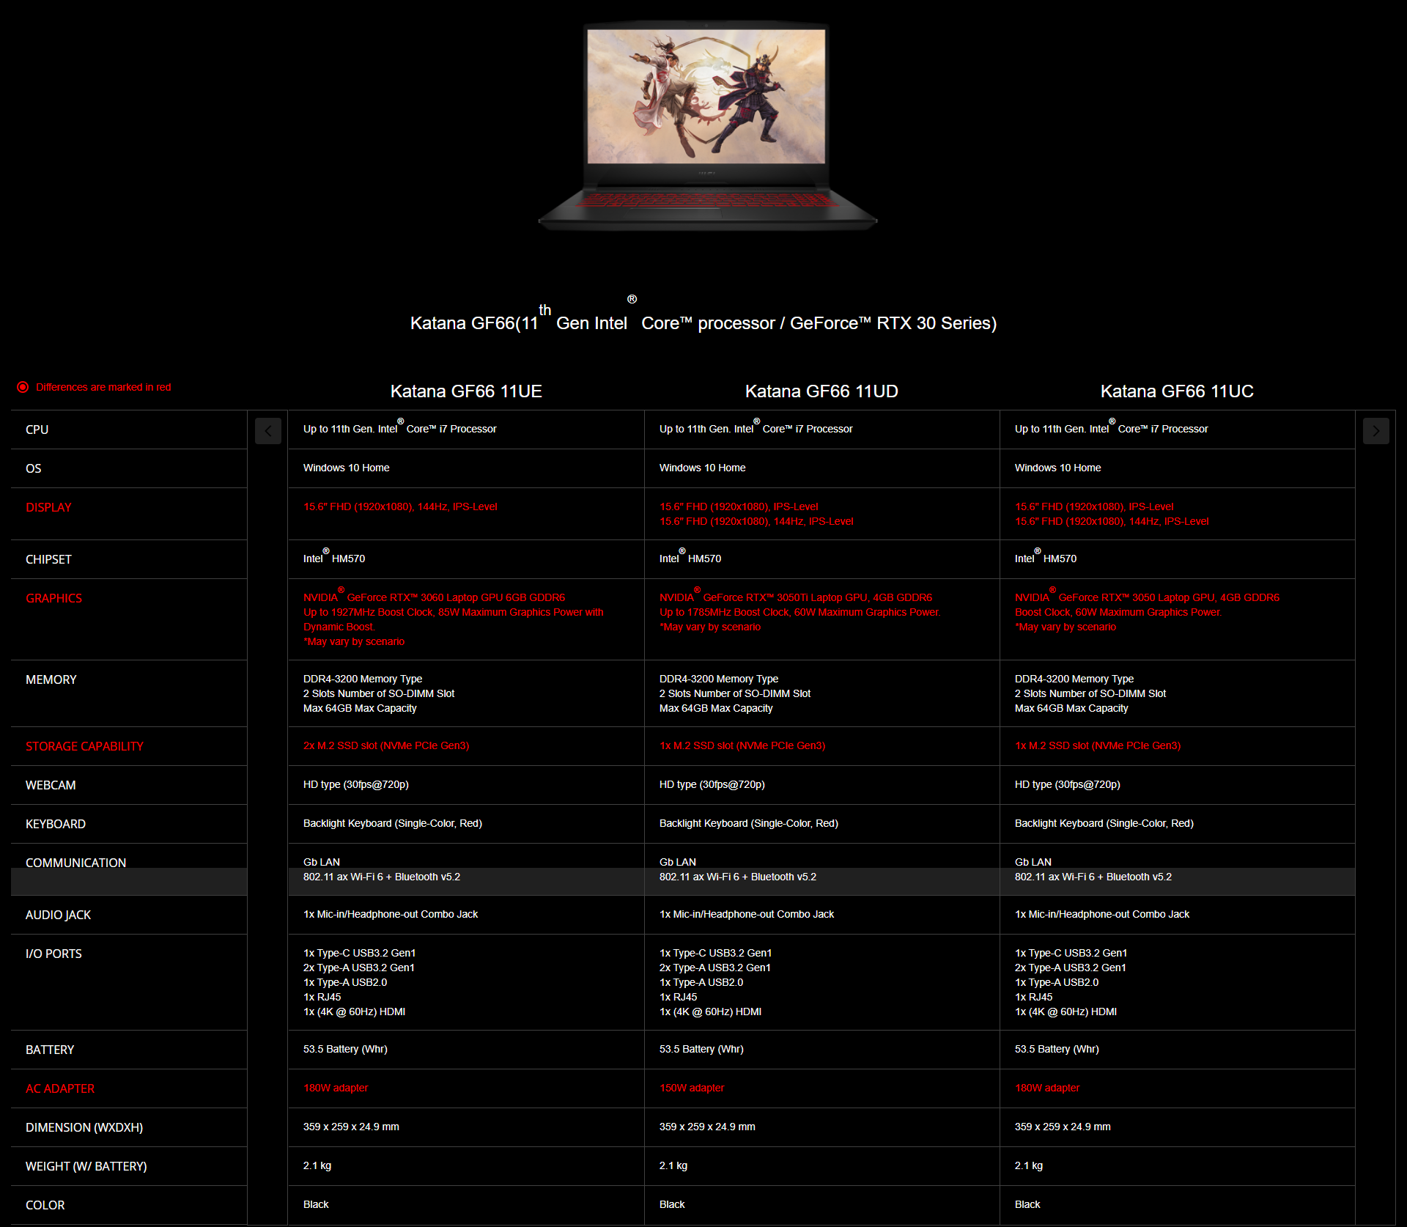Viewport: 1407px width, 1227px height.
Task: Click the I/O PORTS row label
Action: (53, 954)
